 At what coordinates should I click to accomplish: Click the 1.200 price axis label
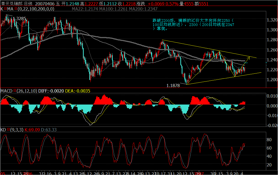click(272, 80)
